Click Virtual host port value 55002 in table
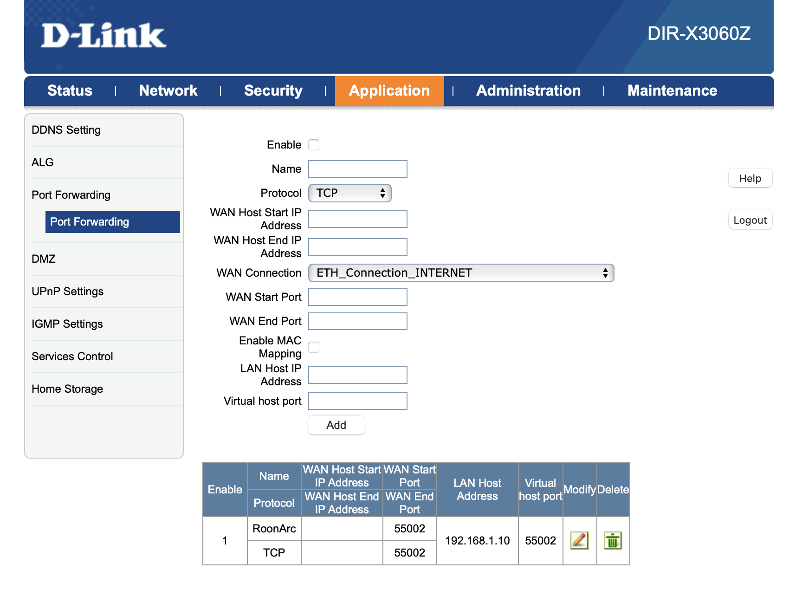This screenshot has width=802, height=596. pos(541,541)
